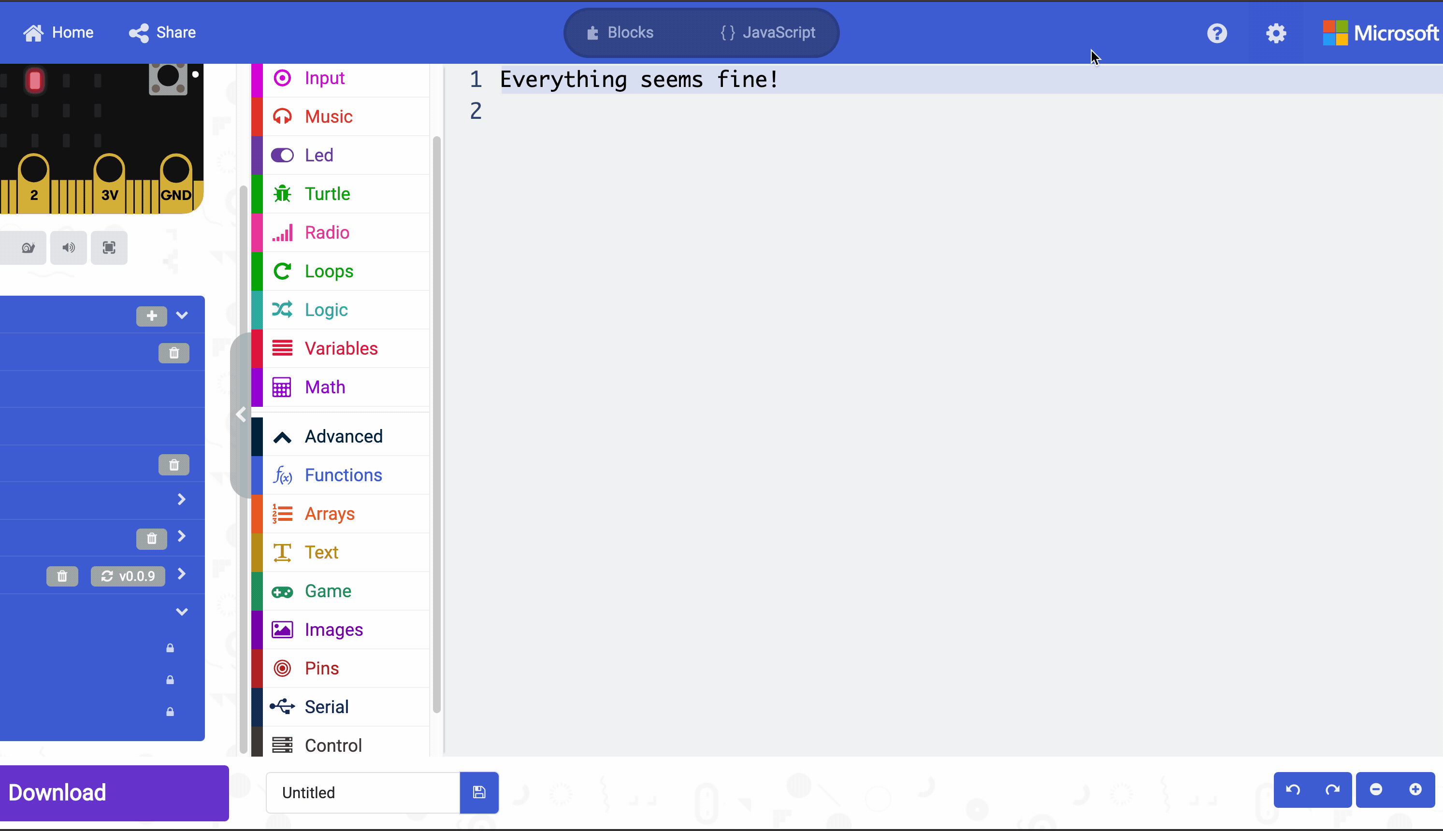
Task: Open the Music category
Action: click(x=328, y=116)
